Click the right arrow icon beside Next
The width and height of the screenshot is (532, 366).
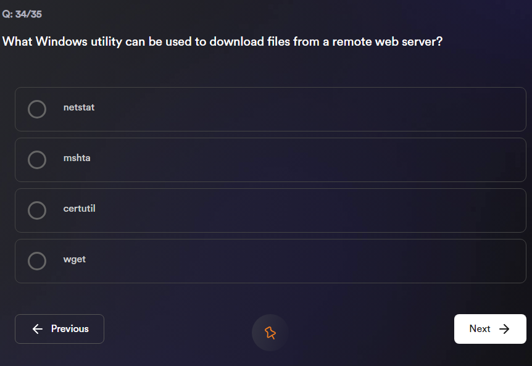(x=505, y=329)
